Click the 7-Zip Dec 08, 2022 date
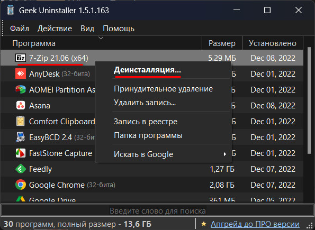The width and height of the screenshot is (315, 230). pyautogui.click(x=273, y=58)
